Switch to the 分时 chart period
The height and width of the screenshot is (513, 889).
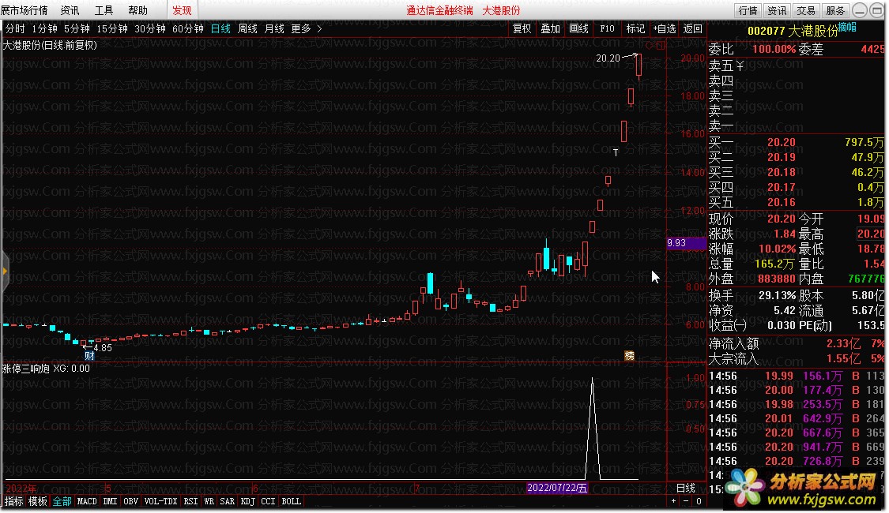point(15,28)
